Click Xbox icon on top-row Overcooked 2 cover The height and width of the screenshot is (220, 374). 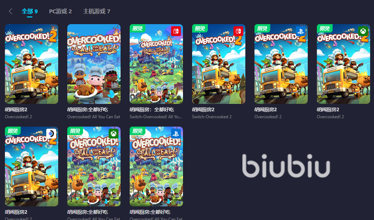click(363, 31)
